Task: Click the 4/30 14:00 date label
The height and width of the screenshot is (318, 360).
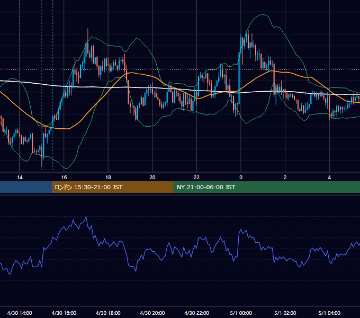Action: (20, 313)
